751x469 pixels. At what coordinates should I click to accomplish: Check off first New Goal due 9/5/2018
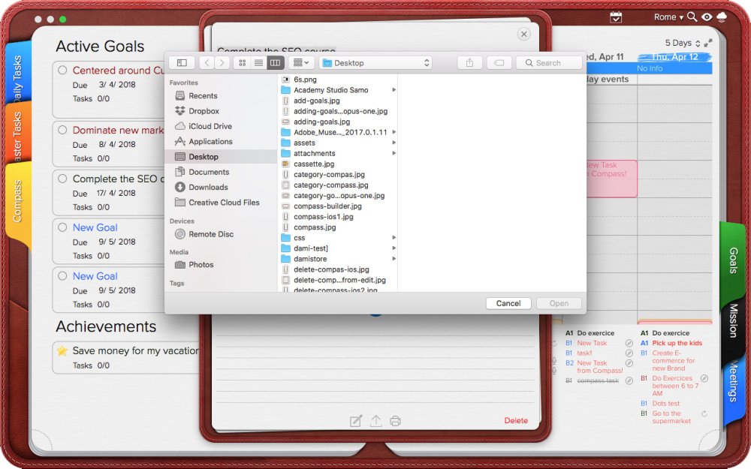62,227
